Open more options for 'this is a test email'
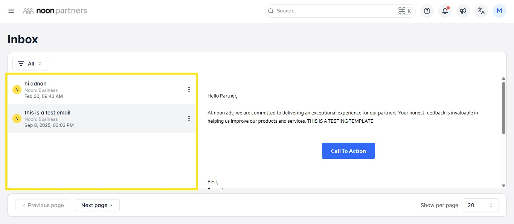This screenshot has width=514, height=224. [x=189, y=119]
